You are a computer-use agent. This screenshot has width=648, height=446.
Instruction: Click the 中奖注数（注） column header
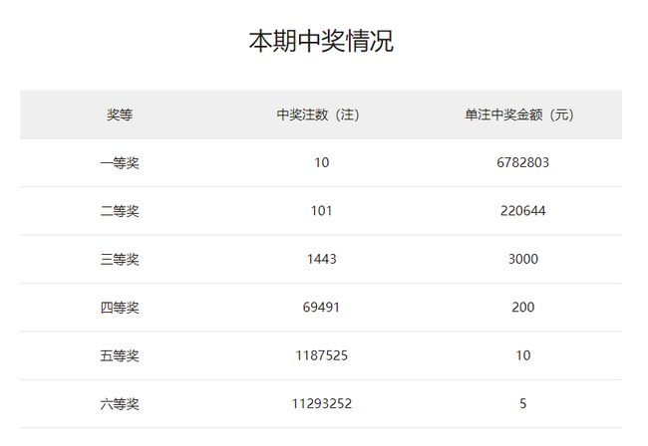click(321, 114)
